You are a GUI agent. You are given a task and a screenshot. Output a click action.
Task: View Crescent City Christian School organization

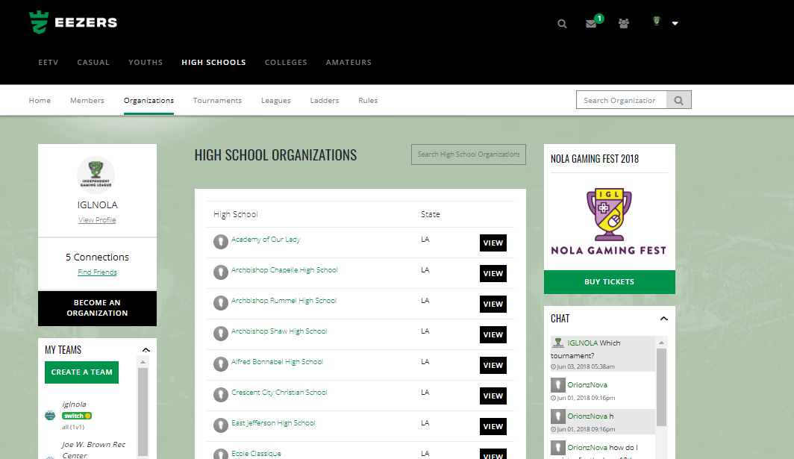click(493, 396)
